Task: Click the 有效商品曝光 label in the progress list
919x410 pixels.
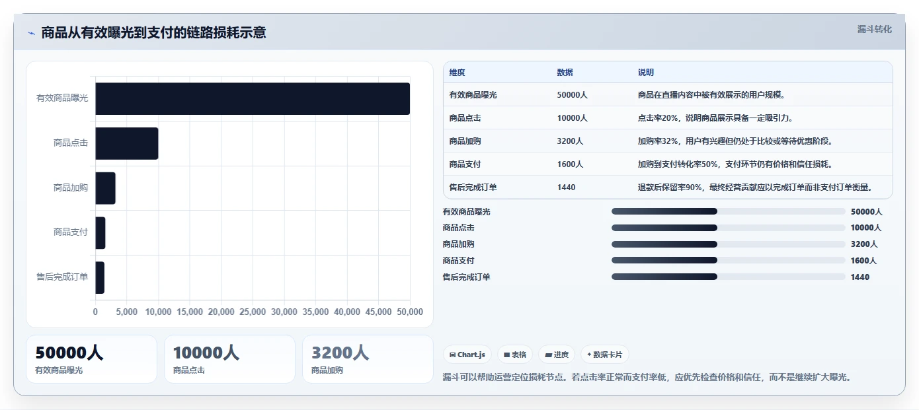Action: coord(467,212)
